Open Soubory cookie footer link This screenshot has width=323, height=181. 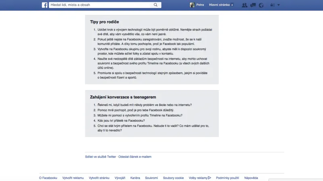pyautogui.click(x=173, y=178)
